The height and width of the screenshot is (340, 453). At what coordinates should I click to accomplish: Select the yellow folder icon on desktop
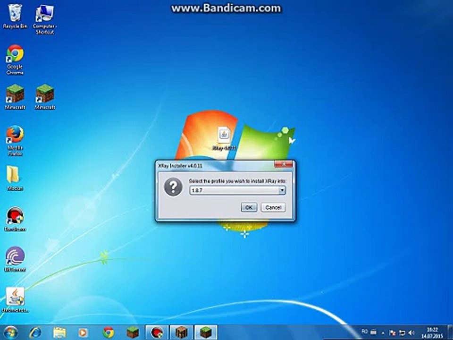tap(15, 178)
